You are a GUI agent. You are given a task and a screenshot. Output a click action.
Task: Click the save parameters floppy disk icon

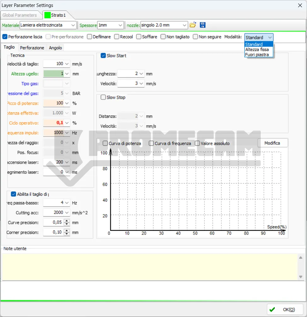(x=202, y=25)
